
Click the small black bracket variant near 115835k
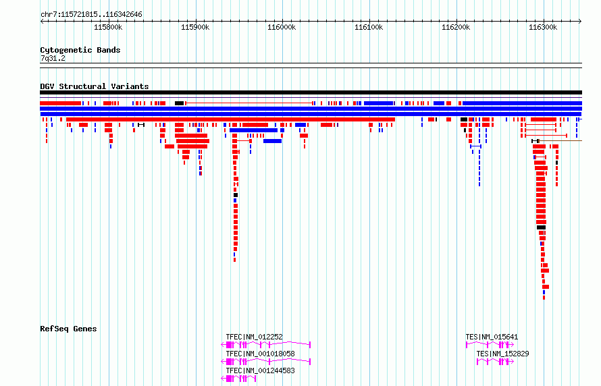tap(141, 125)
